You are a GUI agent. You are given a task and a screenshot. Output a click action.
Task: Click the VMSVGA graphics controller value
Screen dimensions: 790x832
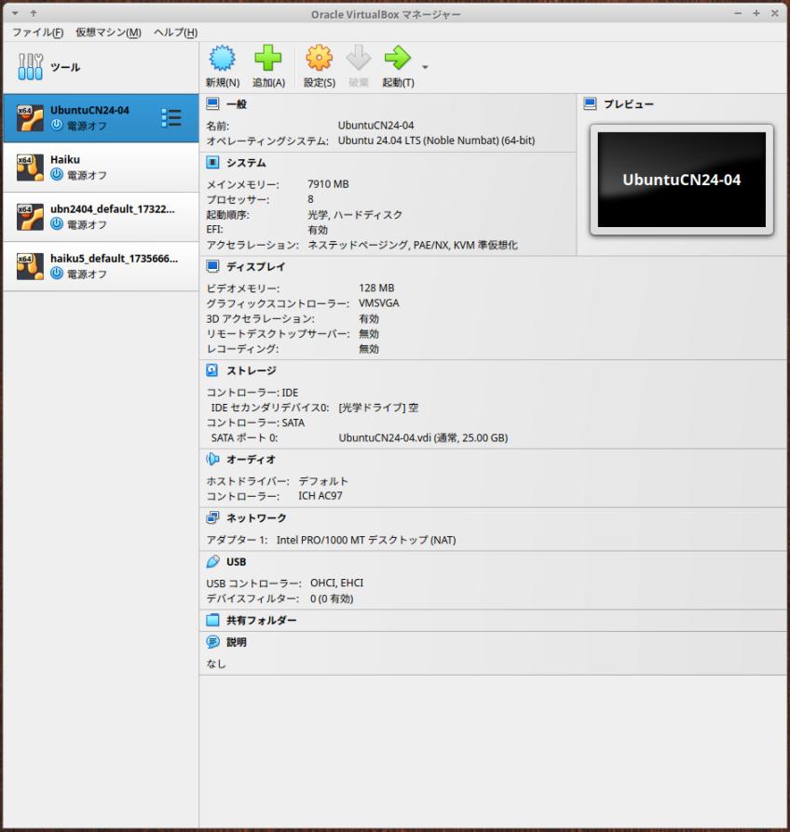tap(379, 303)
